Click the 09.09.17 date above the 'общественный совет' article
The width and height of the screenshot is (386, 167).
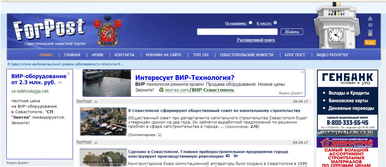coord(300,102)
